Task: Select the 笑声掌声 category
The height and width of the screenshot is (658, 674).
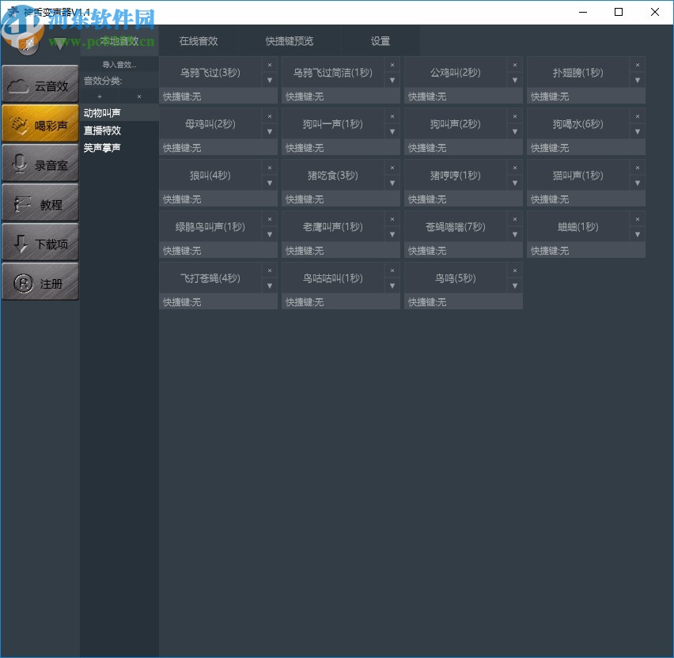Action: tap(119, 148)
